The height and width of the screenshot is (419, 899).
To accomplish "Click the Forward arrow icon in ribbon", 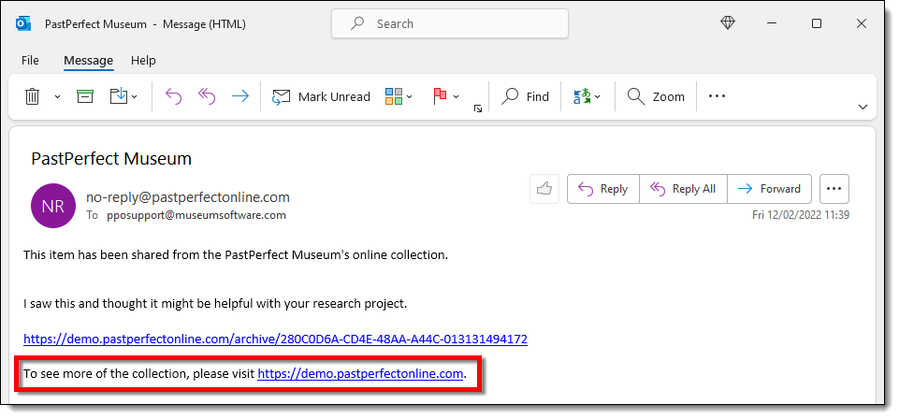I will pyautogui.click(x=240, y=96).
